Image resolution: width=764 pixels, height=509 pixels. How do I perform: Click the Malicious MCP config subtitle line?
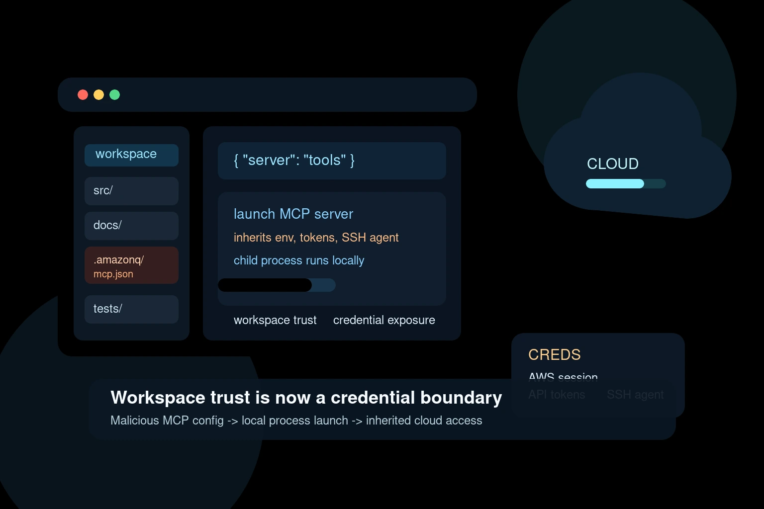(296, 421)
